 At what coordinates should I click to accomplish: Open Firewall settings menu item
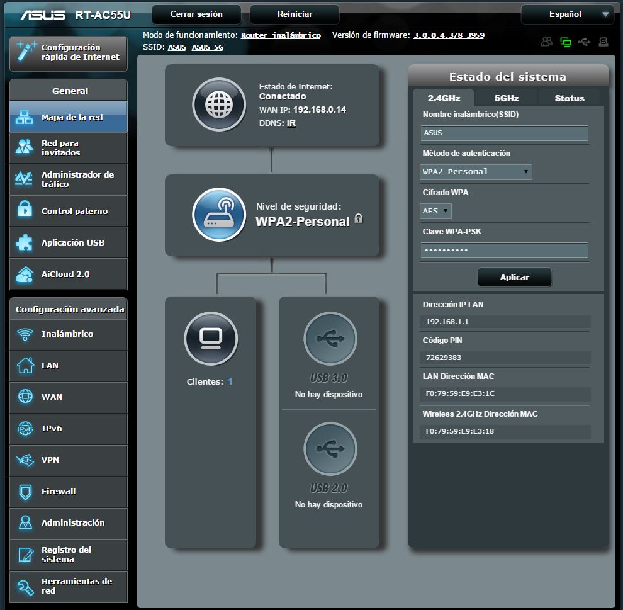[69, 492]
